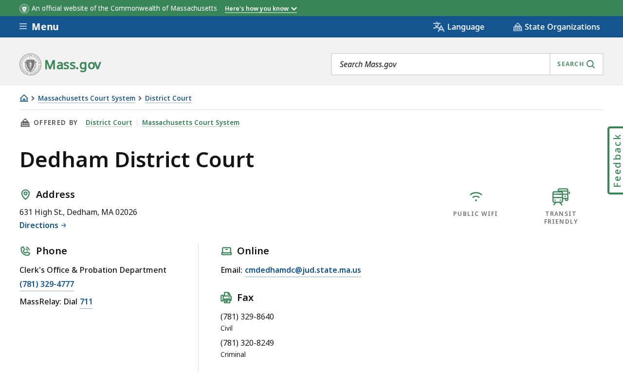Click the home breadcrumb icon
This screenshot has height=389, width=623.
24,98
